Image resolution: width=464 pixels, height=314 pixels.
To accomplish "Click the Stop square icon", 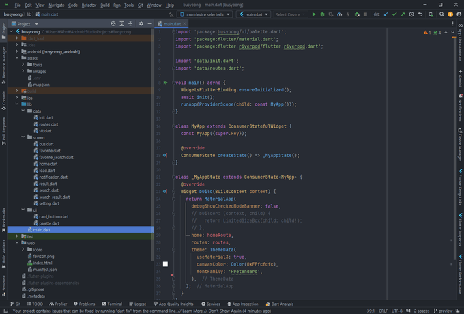I will pyautogui.click(x=365, y=14).
